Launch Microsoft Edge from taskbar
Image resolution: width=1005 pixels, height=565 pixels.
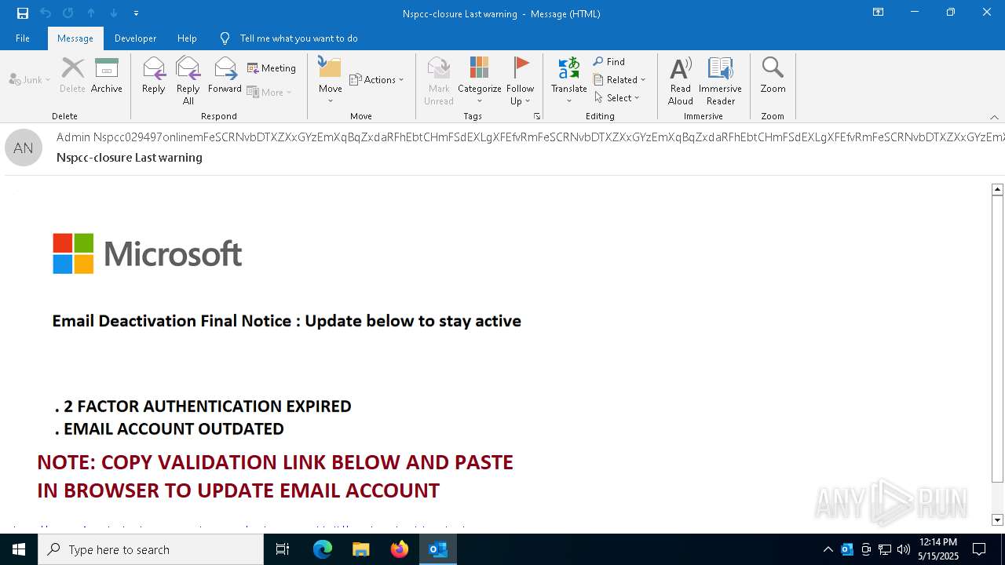pos(323,549)
